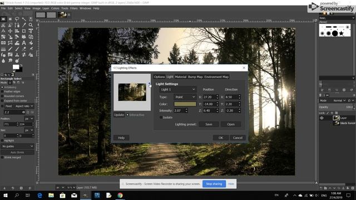Open the No guides dropdown
This screenshot has width=356, height=200.
[x=17, y=146]
